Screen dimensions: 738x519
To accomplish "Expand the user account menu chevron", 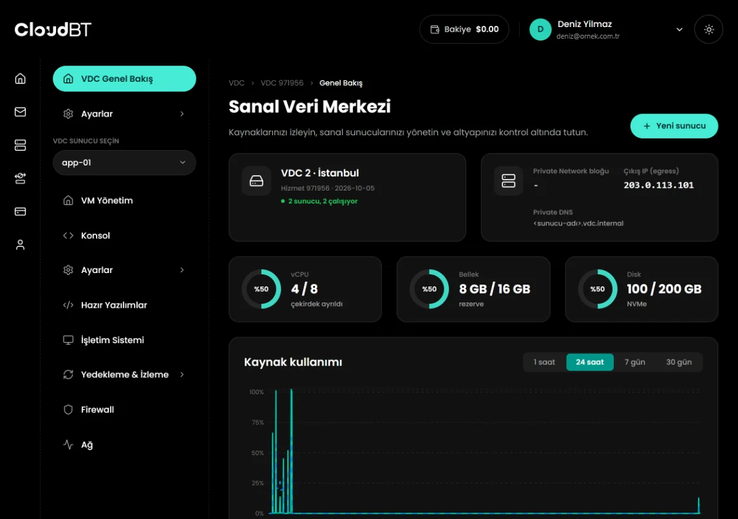I will [x=679, y=29].
